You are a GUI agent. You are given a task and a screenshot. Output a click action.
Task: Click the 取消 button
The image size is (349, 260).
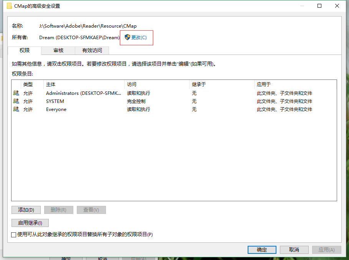point(294,250)
